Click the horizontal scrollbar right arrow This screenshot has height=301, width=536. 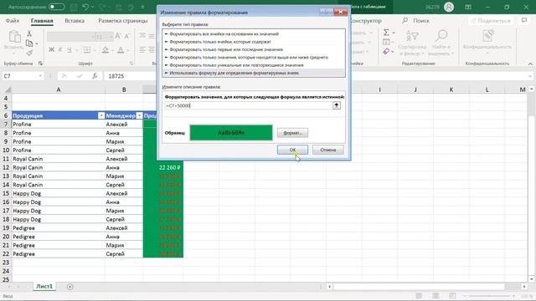pos(524,287)
